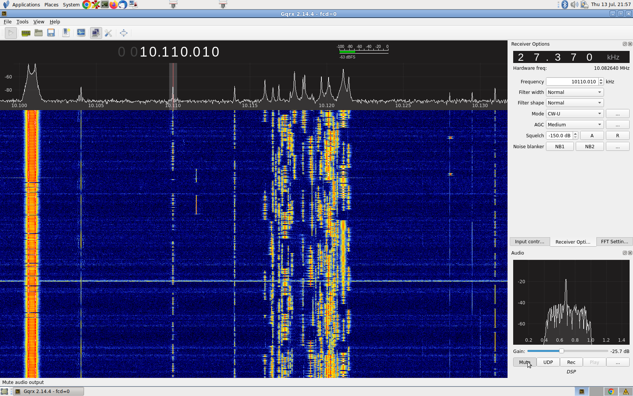This screenshot has height=396, width=633.
Task: Click the add bookmark icon
Action: (x=66, y=33)
